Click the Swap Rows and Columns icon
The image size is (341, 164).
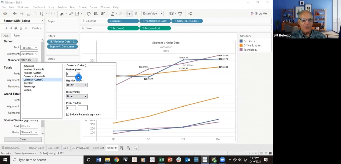89,14
